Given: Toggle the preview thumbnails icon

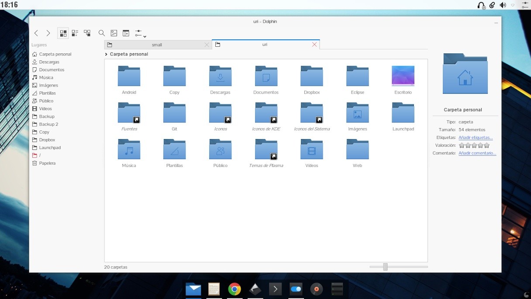Looking at the screenshot, I should (x=114, y=33).
